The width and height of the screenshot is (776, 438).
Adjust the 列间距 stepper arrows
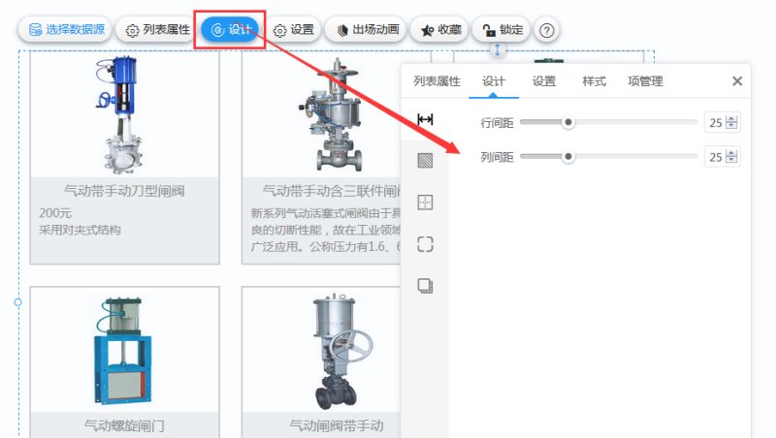[731, 157]
